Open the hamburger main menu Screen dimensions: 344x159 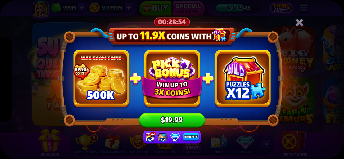(x=304, y=8)
